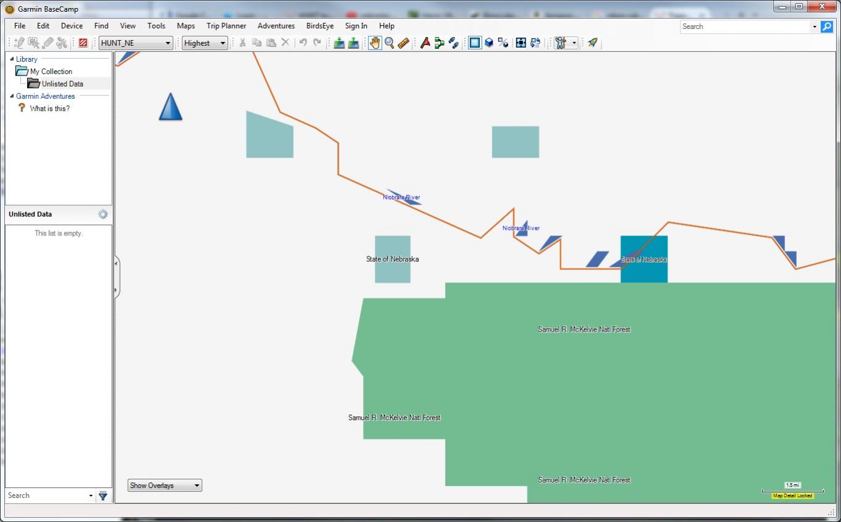Image resolution: width=841 pixels, height=522 pixels.
Task: Open the HUNT_NE map product dropdown
Action: pos(136,43)
